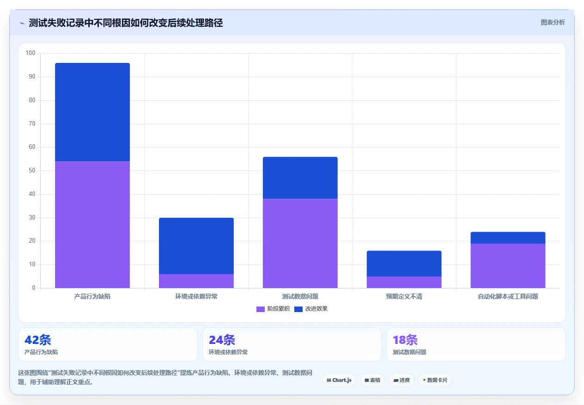Click the purple segment of the 自动化脚本或工具问题 bar

pyautogui.click(x=508, y=266)
